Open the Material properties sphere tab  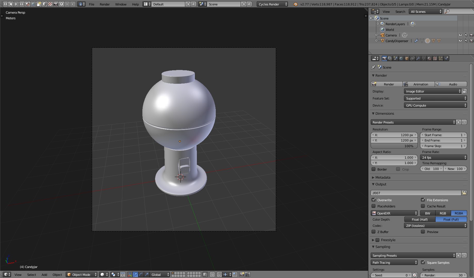point(429,58)
